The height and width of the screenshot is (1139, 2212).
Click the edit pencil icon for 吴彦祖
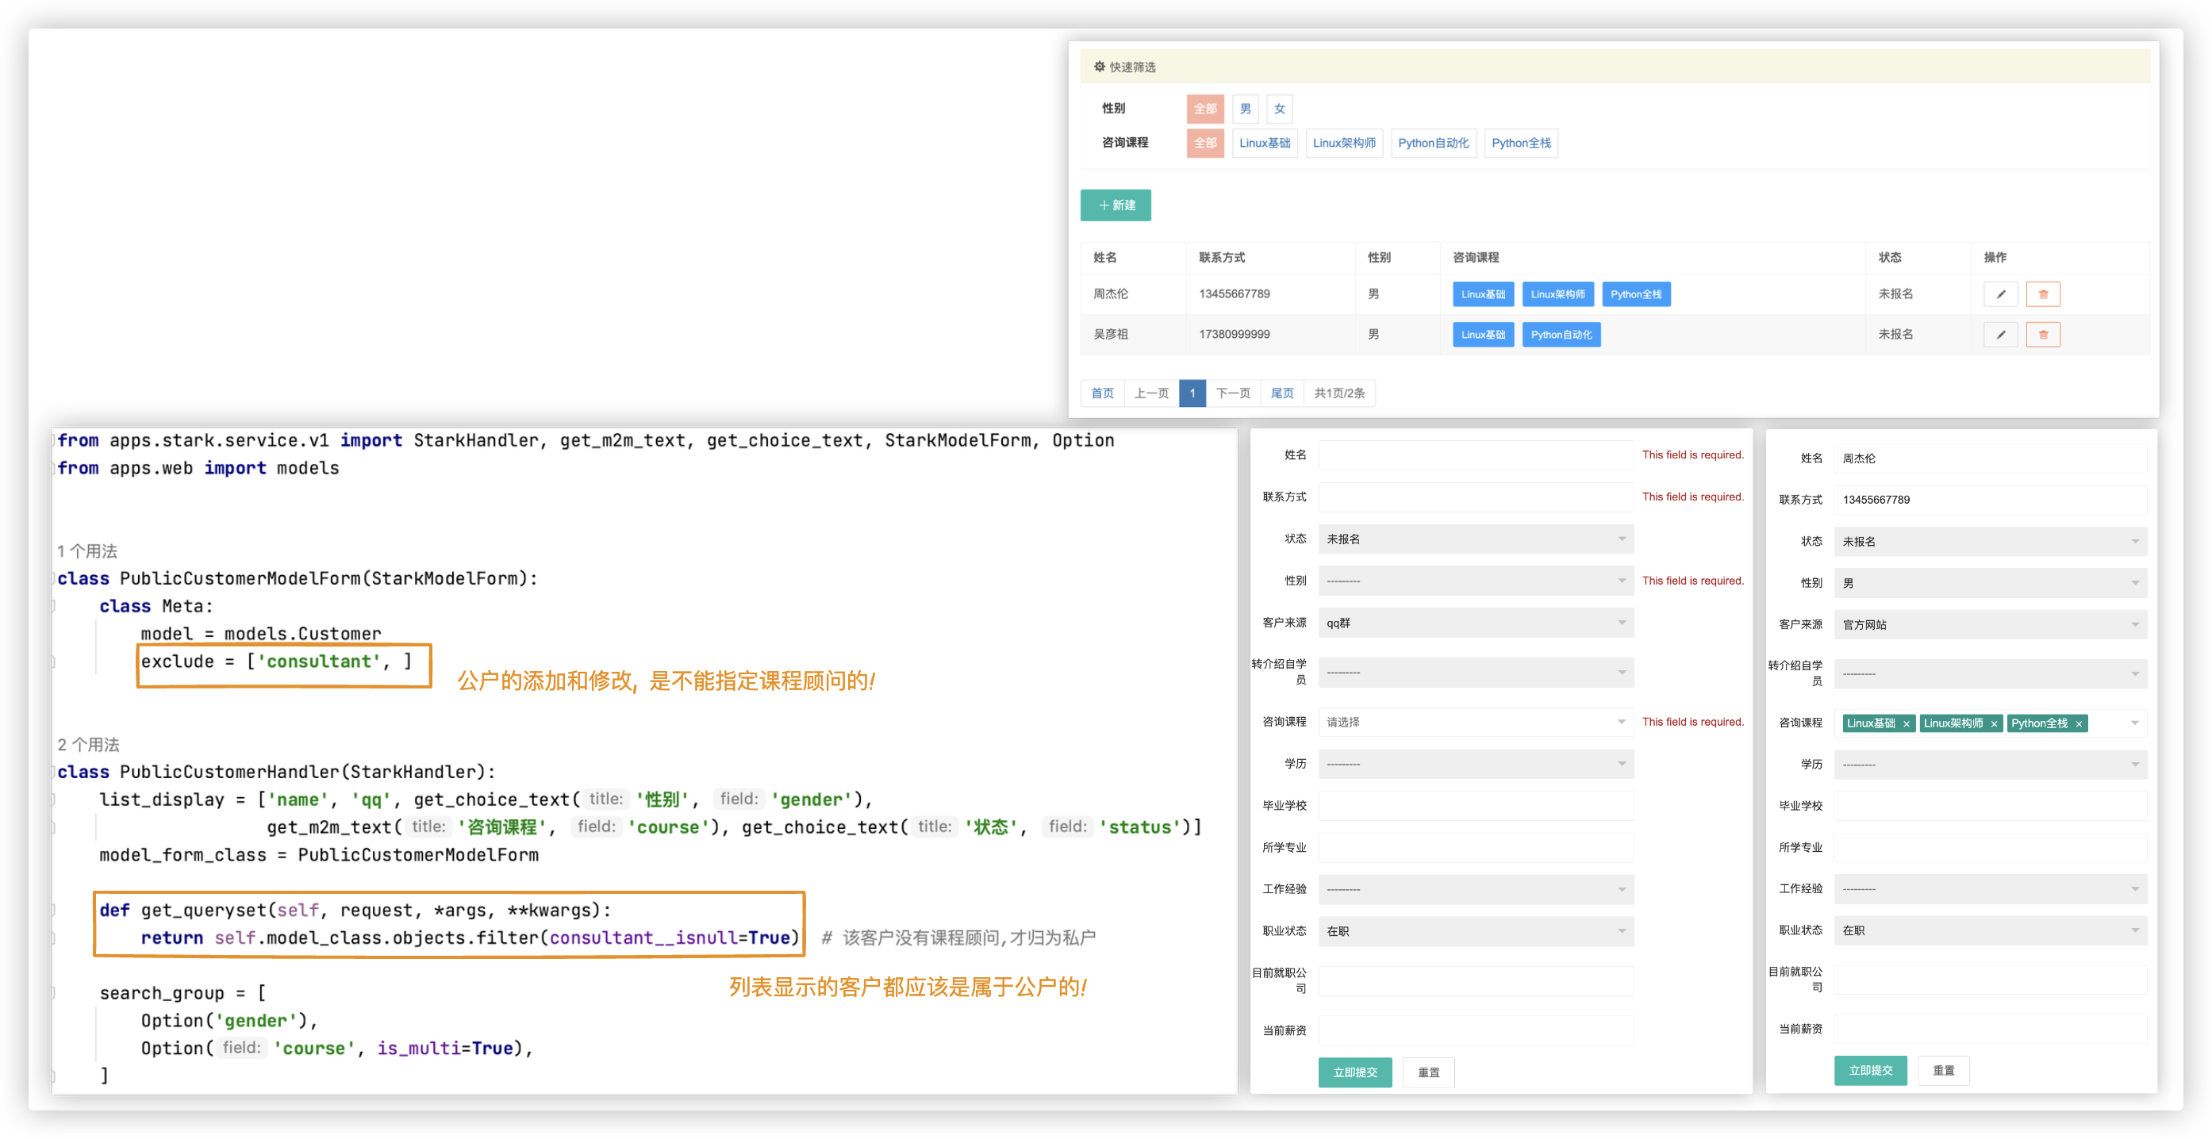[x=2000, y=335]
